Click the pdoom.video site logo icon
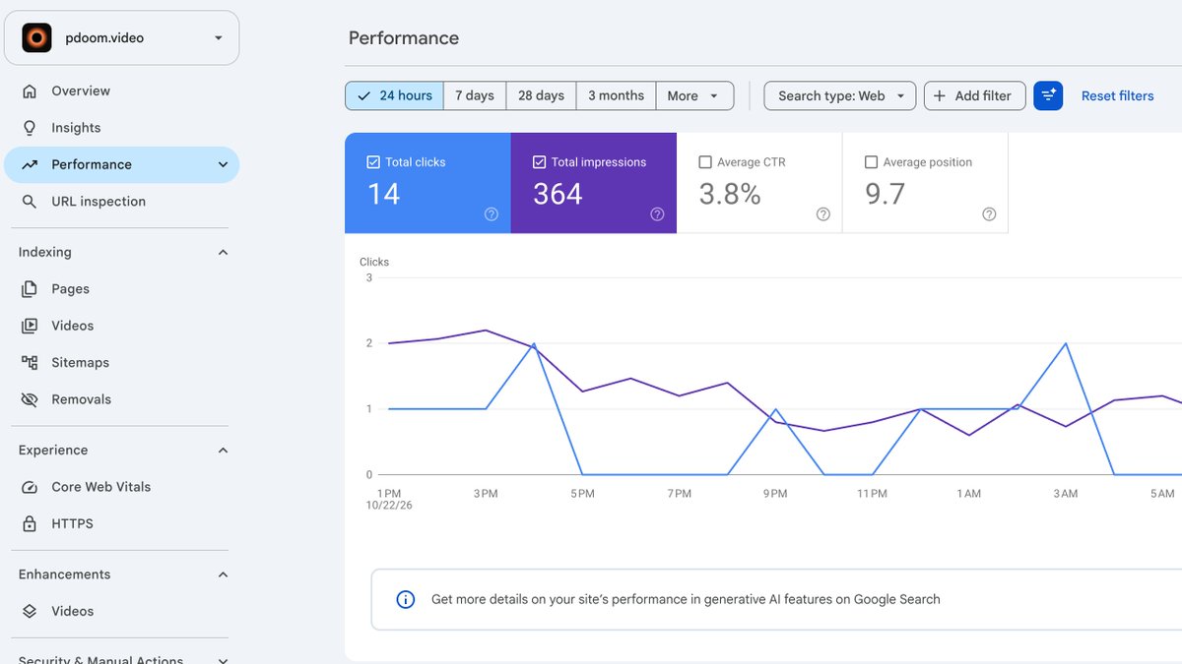 tap(36, 38)
